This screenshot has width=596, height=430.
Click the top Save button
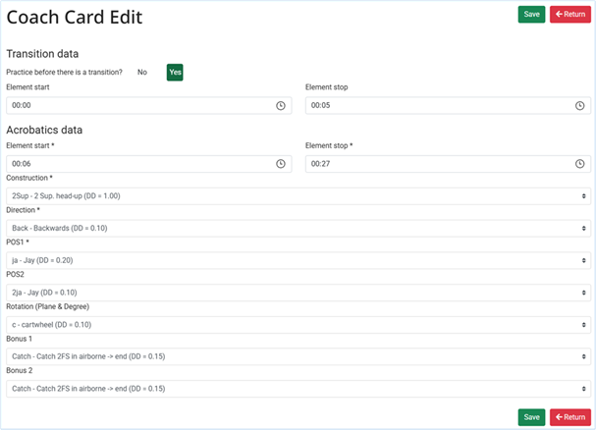531,15
